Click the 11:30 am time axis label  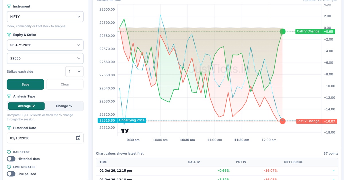pyautogui.click(x=242, y=140)
